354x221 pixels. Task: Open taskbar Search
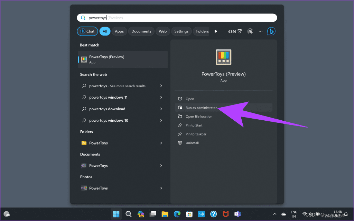click(x=129, y=214)
